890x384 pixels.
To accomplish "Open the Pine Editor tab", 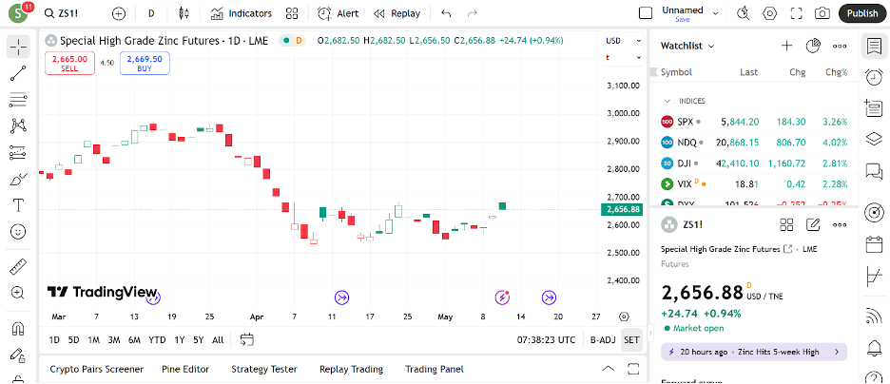I will click(x=185, y=369).
